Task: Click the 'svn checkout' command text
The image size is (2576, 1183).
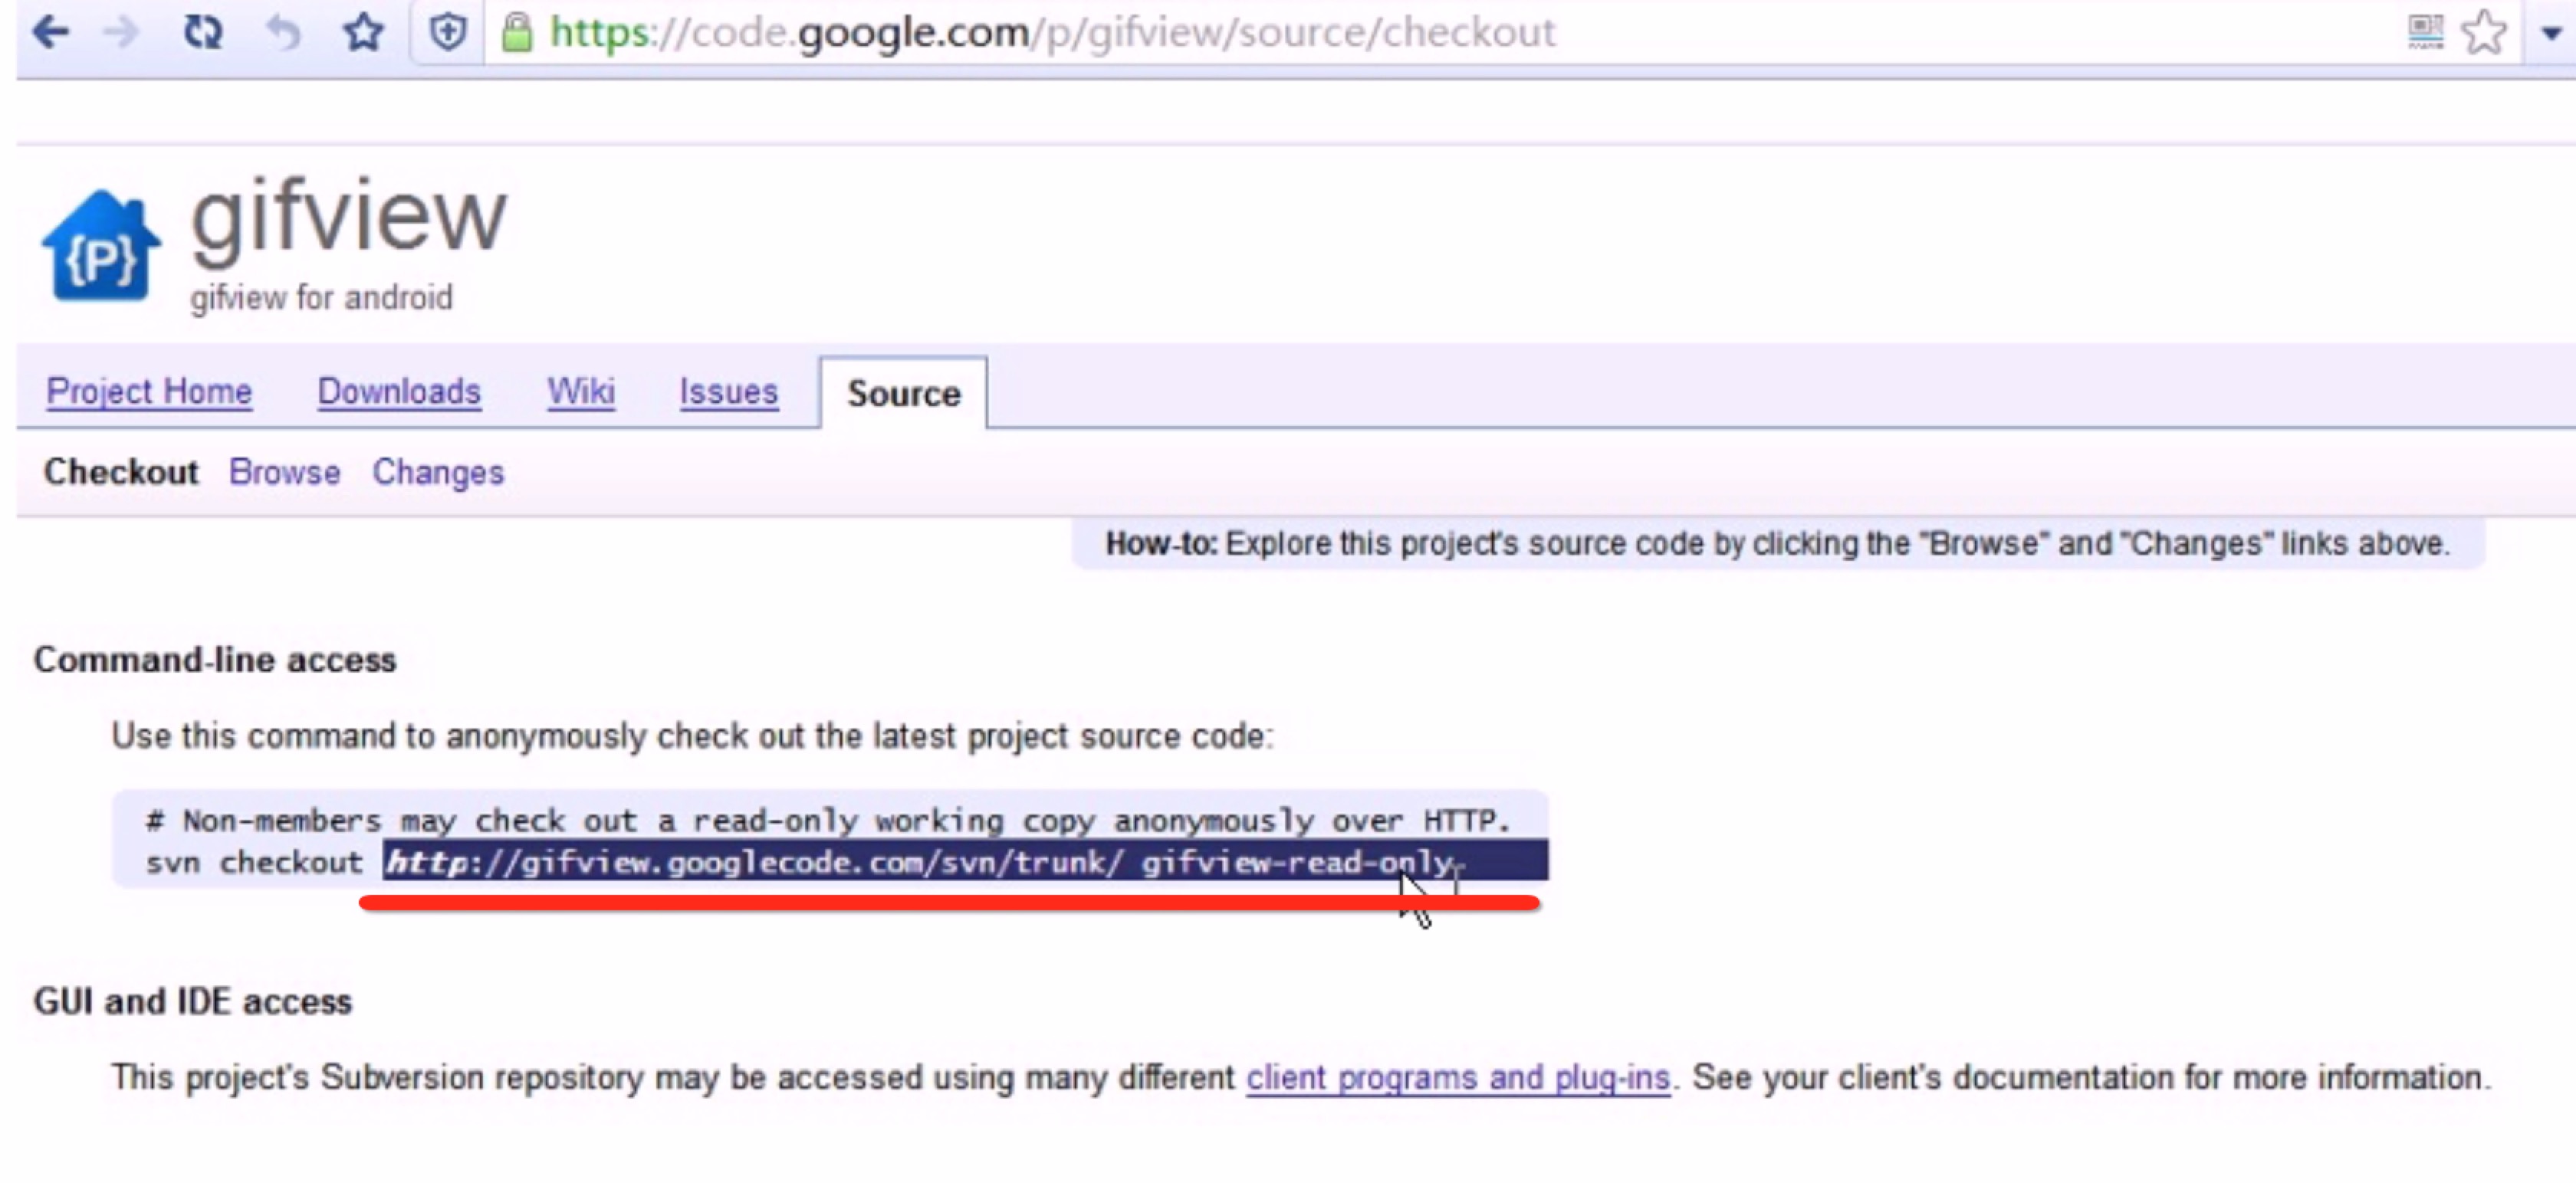Action: 254,862
